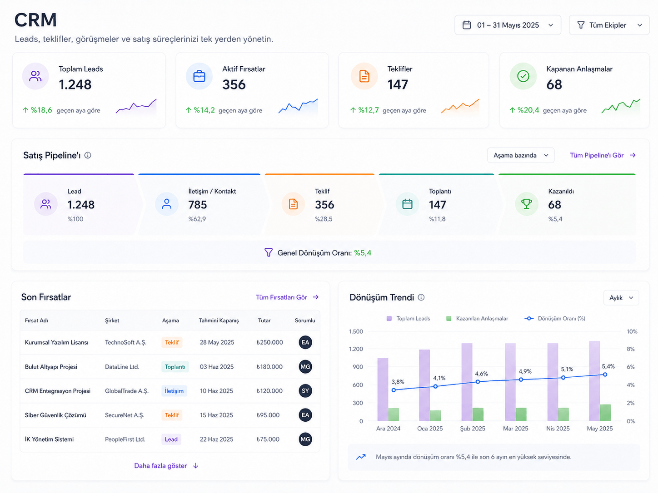The height and width of the screenshot is (493, 658).
Task: Click the Toplam Leads people icon
Action: [x=35, y=76]
